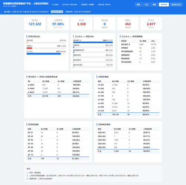Select the DT-04 row label
Viewport: 186px width, 185px height.
click(x=31, y=144)
